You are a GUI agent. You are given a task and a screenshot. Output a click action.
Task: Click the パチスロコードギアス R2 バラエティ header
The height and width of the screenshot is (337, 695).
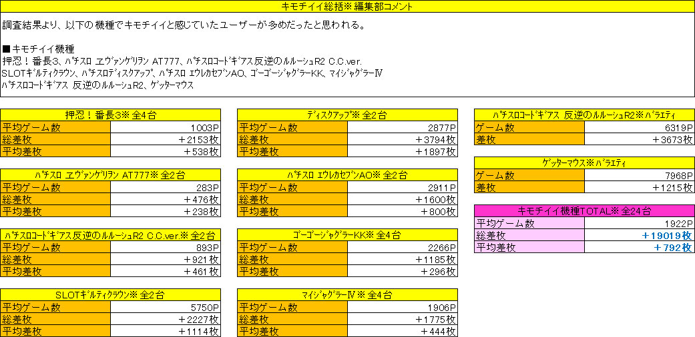click(x=584, y=115)
